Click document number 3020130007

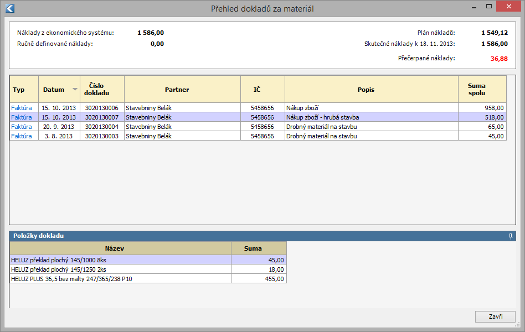(102, 117)
